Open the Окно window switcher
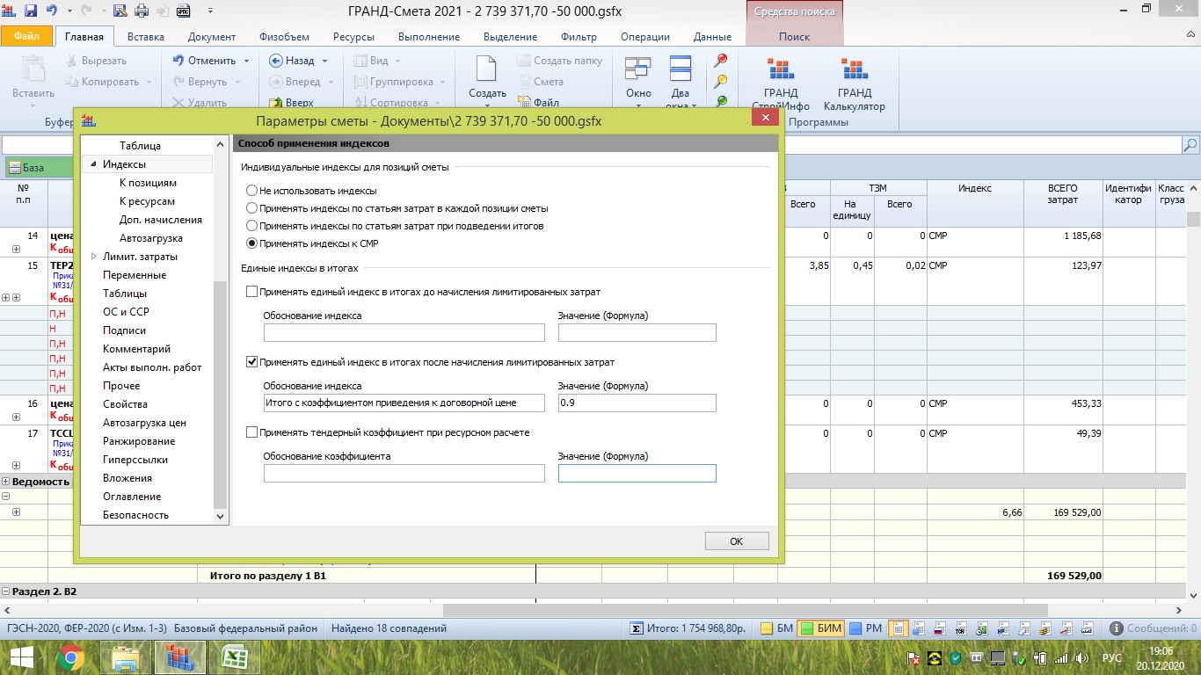 [x=638, y=77]
